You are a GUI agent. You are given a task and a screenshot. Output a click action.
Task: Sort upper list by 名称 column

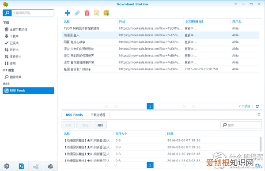pyautogui.click(x=90, y=22)
